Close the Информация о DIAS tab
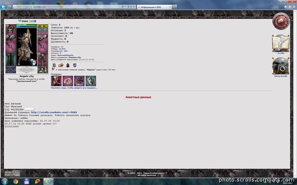Screen dimensions: 297x185 170,7
